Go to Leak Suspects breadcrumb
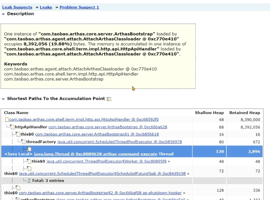 point(17,7)
